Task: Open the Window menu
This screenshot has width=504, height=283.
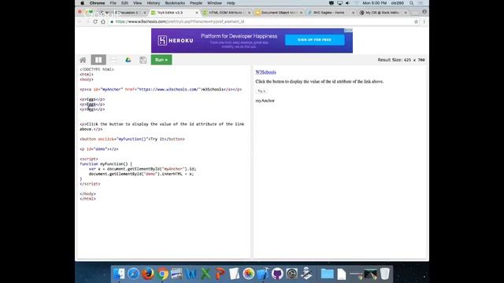Action: (x=214, y=3)
